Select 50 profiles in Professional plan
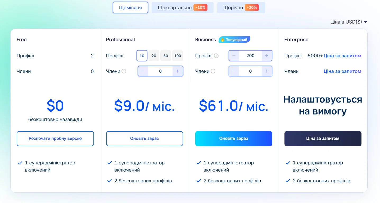This screenshot has height=203, width=380. pos(166,56)
